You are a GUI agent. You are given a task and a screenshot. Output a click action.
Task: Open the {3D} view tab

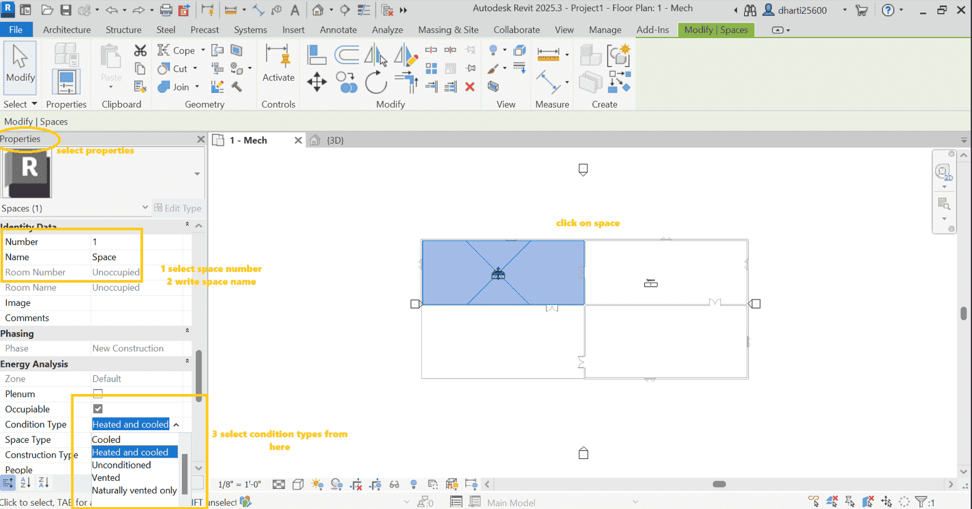pyautogui.click(x=334, y=140)
